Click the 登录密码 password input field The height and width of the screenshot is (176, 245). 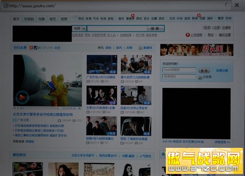pyautogui.click(x=179, y=77)
